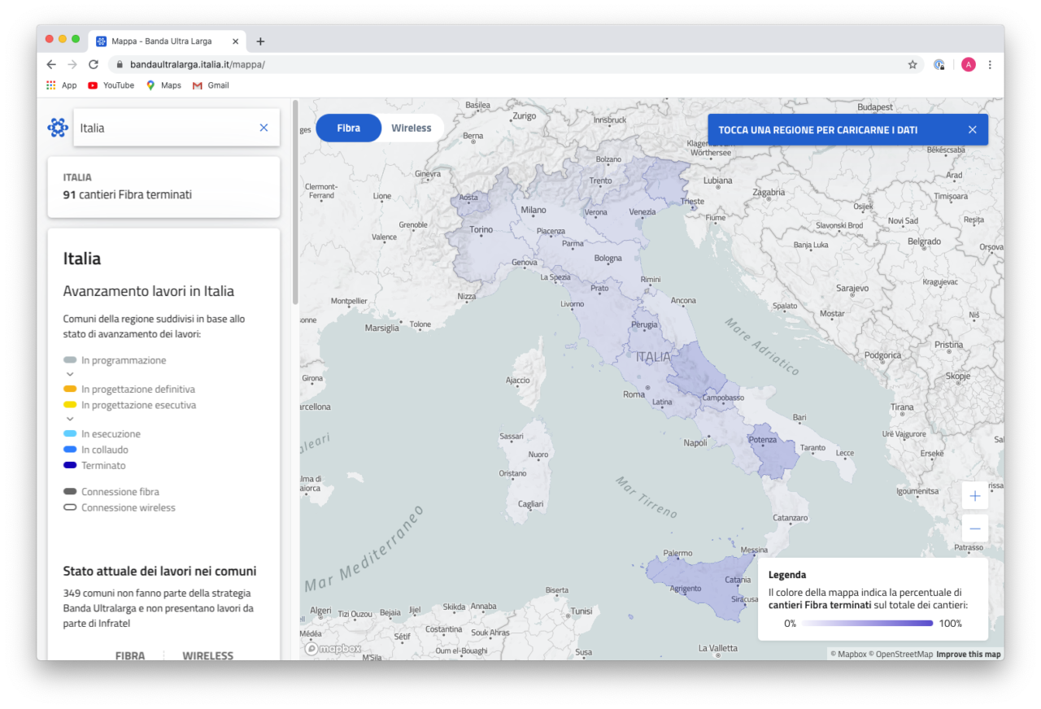Clear the Italia search field
The width and height of the screenshot is (1041, 709).
(264, 128)
